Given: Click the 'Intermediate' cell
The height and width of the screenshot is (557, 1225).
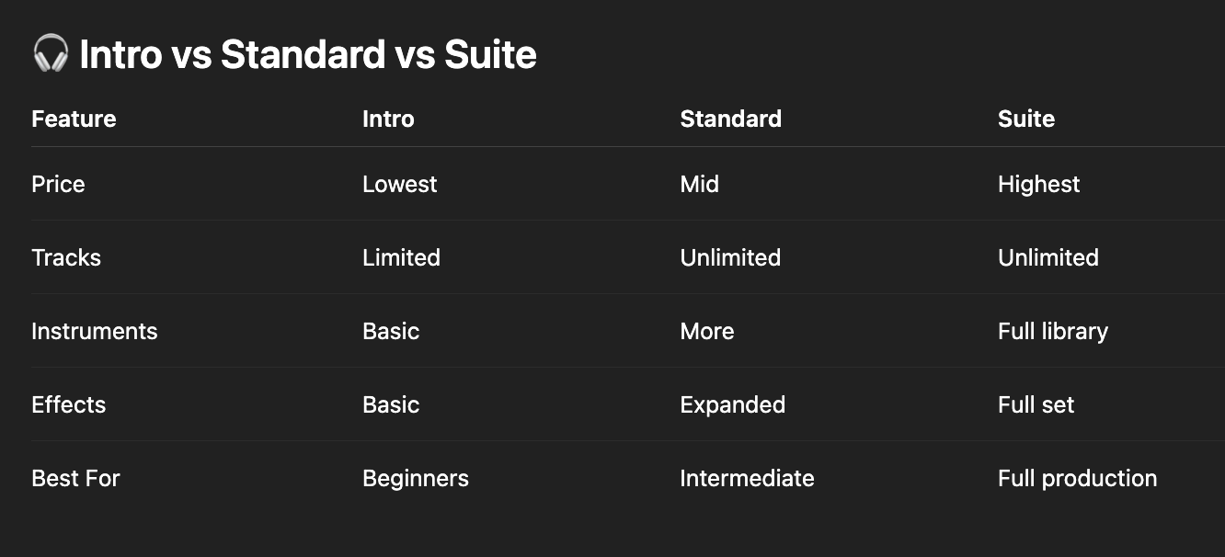Looking at the screenshot, I should (747, 478).
